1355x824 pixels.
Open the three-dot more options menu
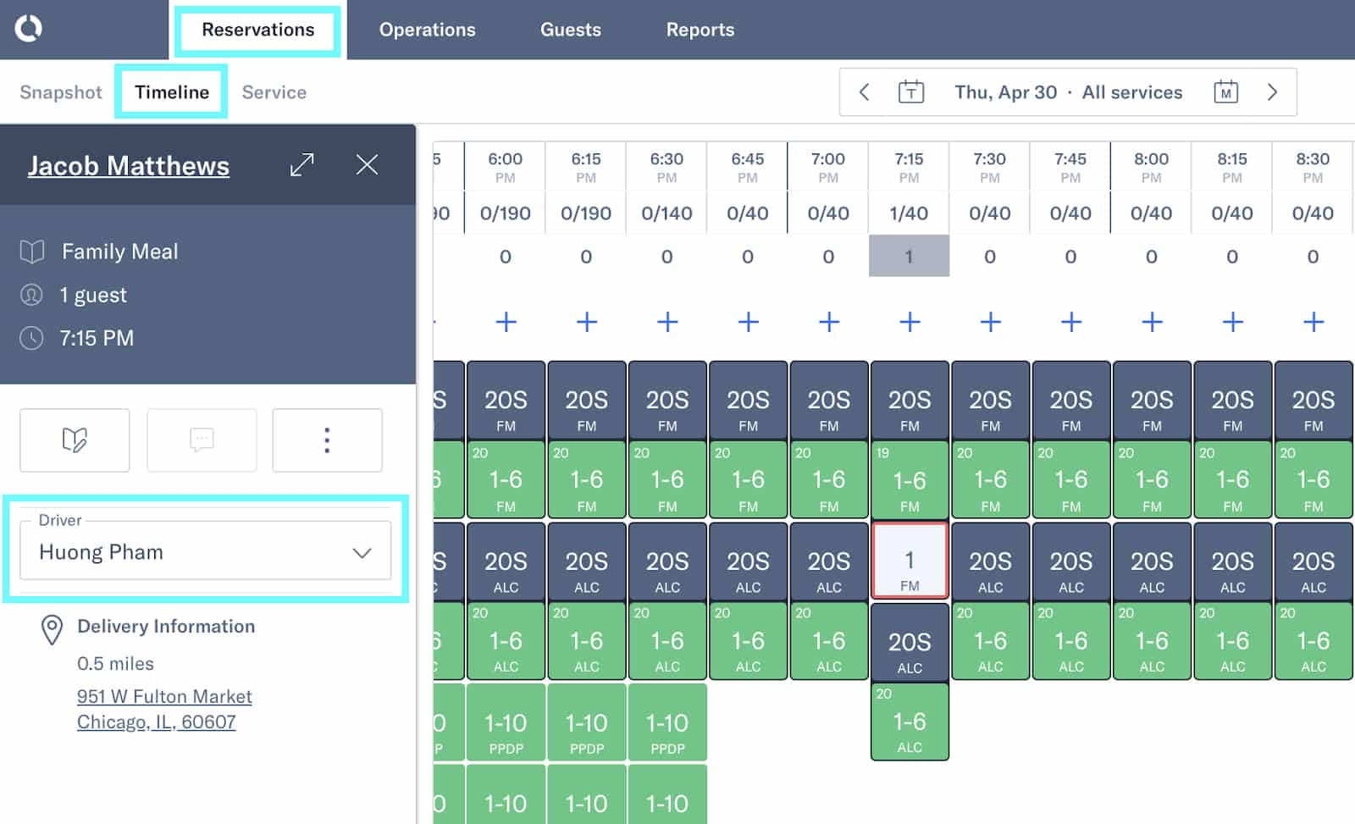(x=327, y=440)
